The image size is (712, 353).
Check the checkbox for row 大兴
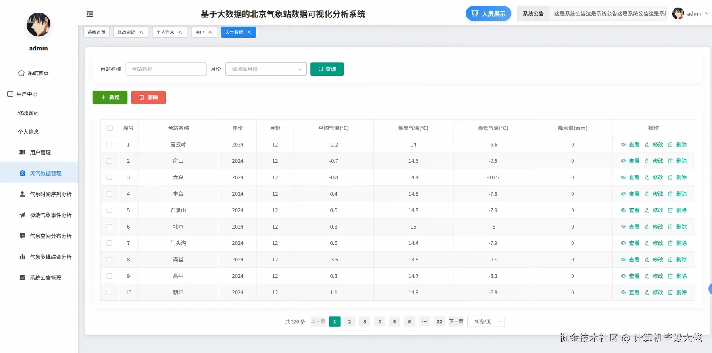click(109, 177)
